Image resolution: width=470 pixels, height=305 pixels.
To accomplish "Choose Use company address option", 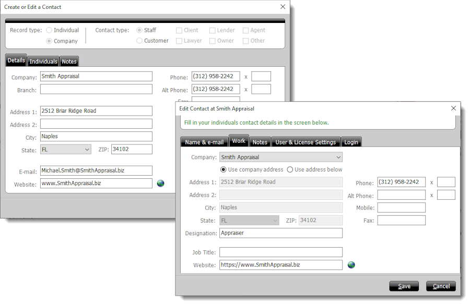I will 224,170.
